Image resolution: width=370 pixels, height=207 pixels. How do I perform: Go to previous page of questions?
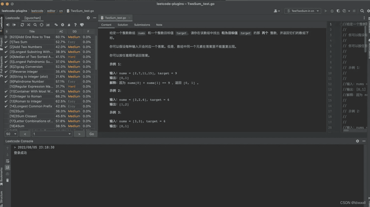pyautogui.click(x=25, y=134)
